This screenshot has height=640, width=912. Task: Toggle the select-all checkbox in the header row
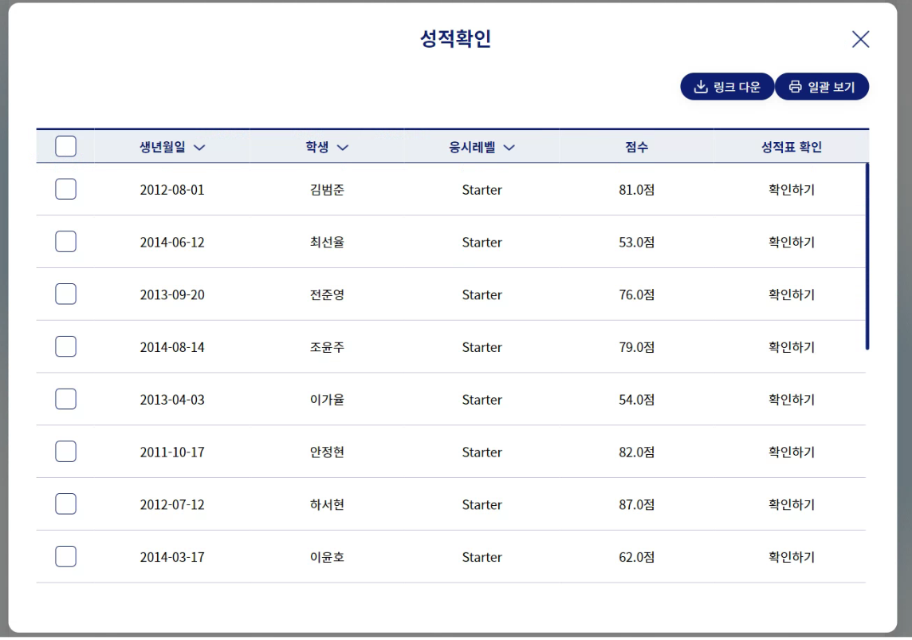[x=65, y=146]
